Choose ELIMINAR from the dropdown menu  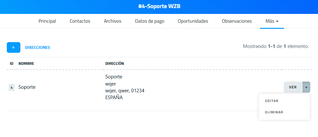click(x=274, y=112)
